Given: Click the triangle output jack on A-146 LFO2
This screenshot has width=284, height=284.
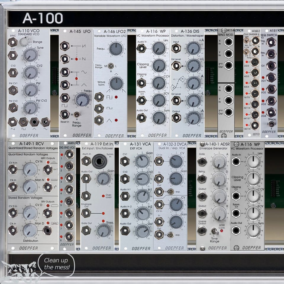Looking at the screenshot, I should [99, 120].
